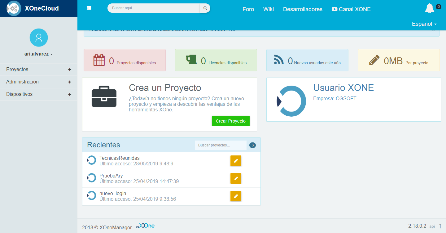This screenshot has height=233, width=446.
Task: Focus the Buscar aqui search field
Action: pos(154,8)
